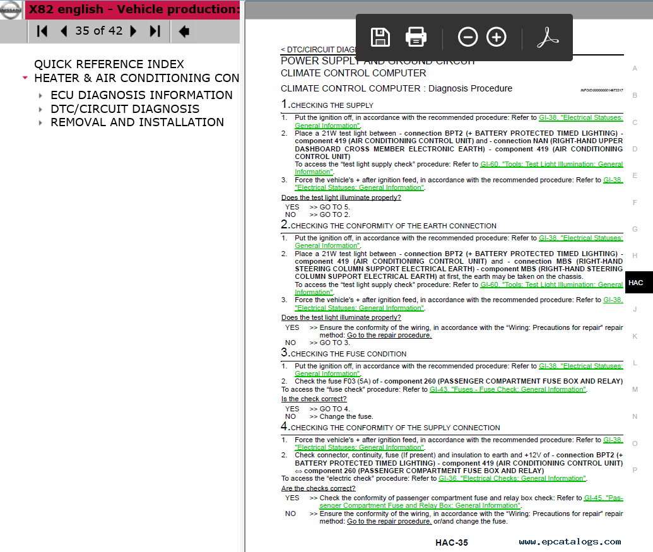Print the PDF document
The height and width of the screenshot is (552, 653).
pos(416,37)
